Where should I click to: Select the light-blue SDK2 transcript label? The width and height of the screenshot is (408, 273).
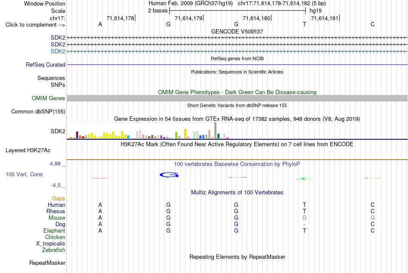[58, 51]
